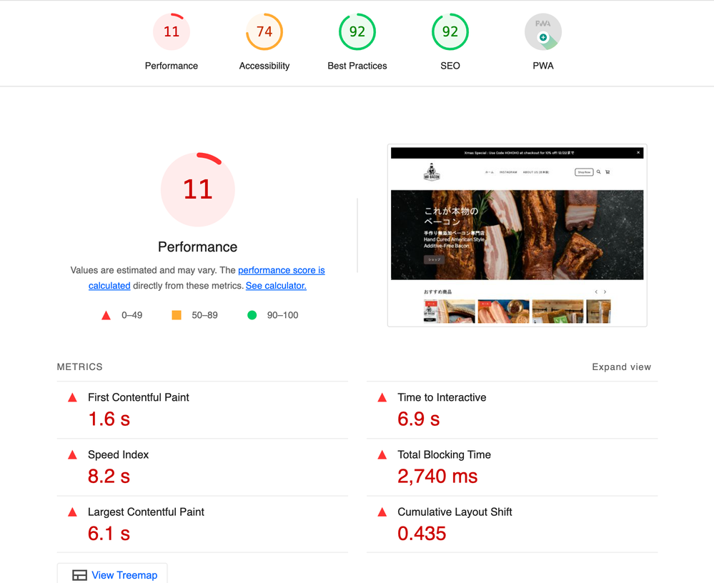Click the red triangle beside Cumulative Layout Shift
The image size is (714, 583).
382,512
